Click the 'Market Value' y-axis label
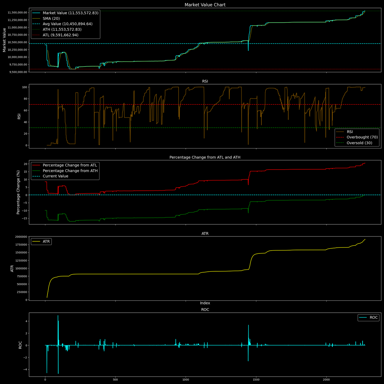 click(x=4, y=40)
